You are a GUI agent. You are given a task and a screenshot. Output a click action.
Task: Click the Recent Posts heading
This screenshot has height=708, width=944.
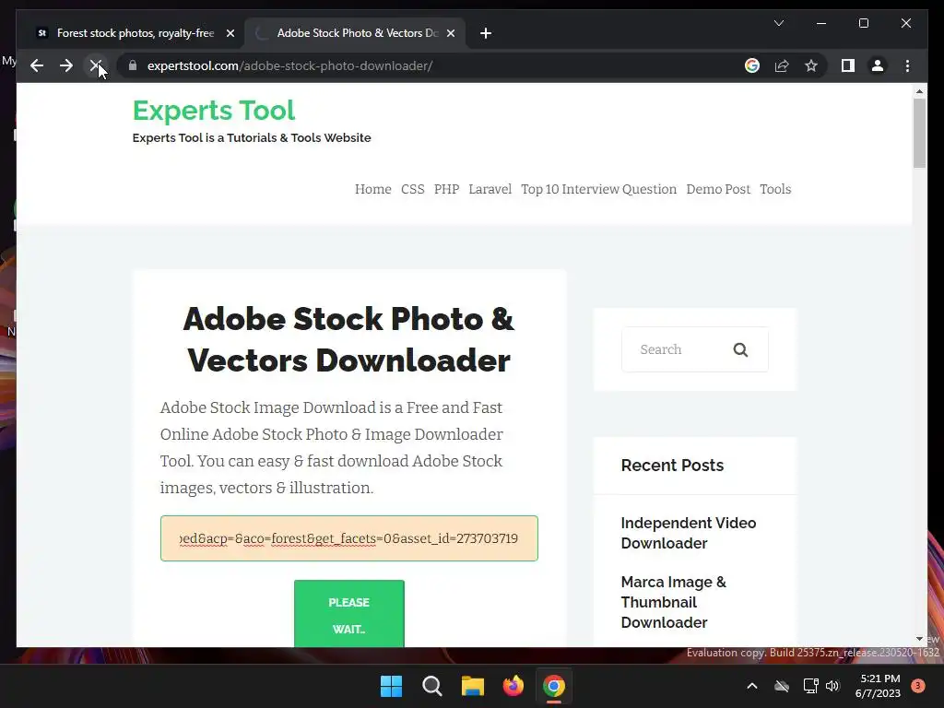(x=672, y=466)
